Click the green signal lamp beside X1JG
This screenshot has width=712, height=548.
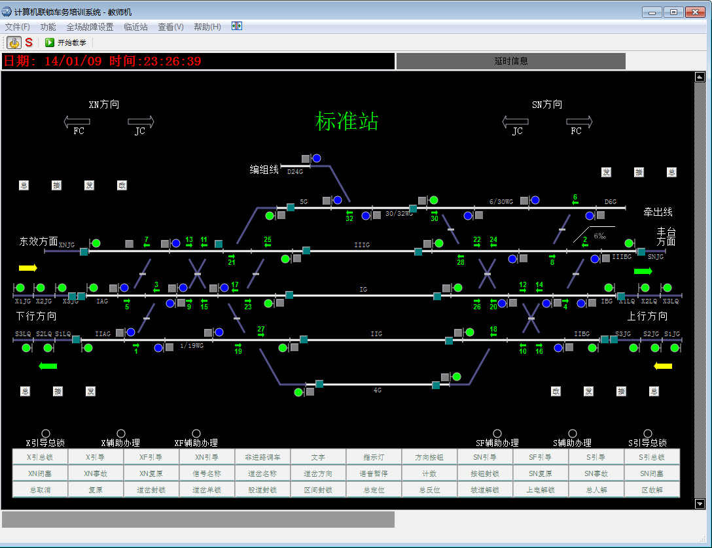pyautogui.click(x=20, y=287)
